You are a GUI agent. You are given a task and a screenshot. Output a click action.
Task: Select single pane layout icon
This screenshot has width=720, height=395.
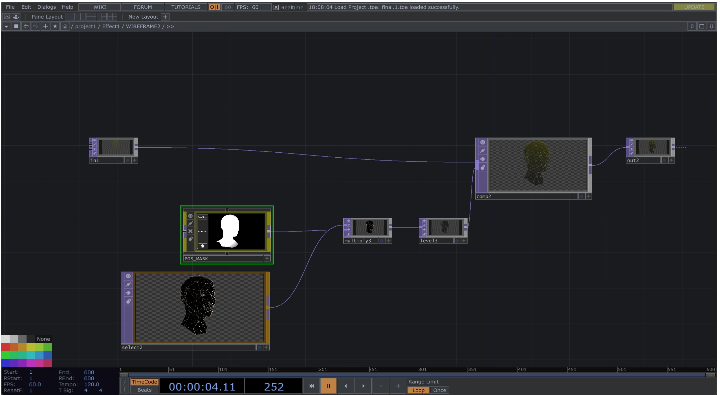click(70, 17)
